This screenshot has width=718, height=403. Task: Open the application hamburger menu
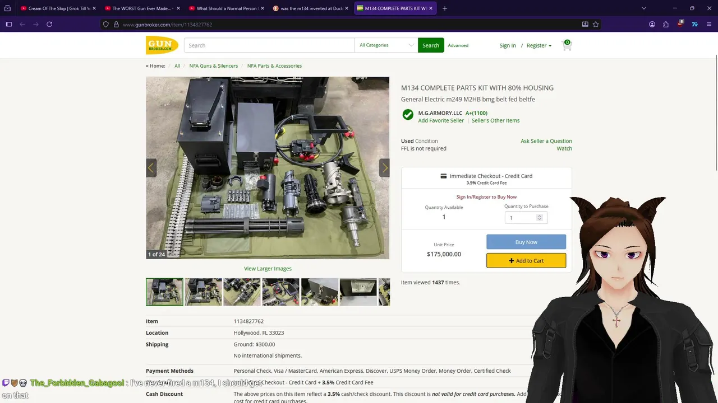coord(709,24)
